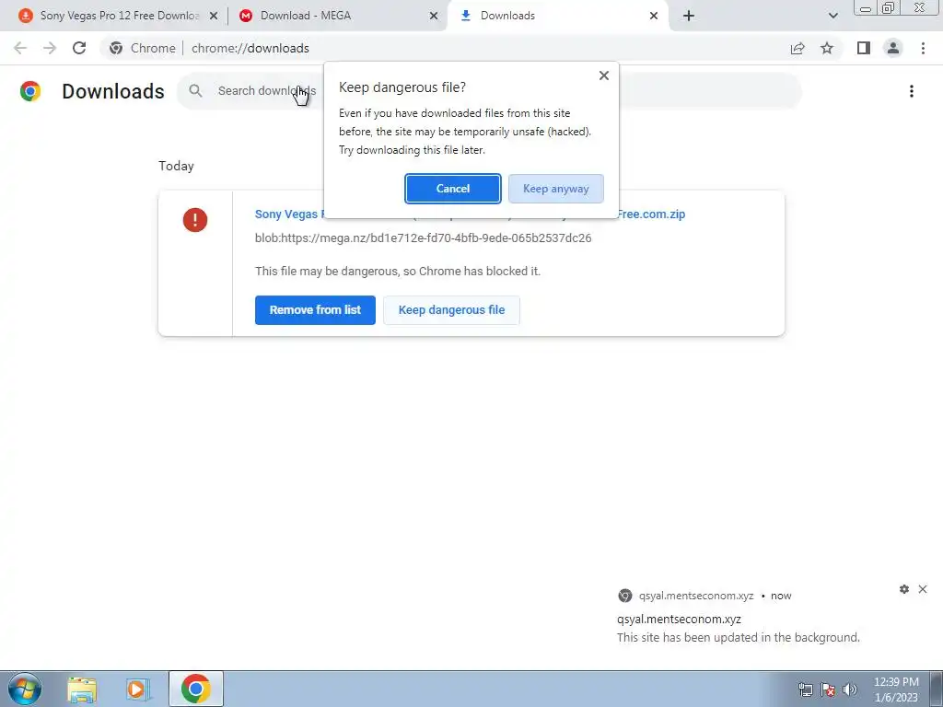
Task: Open notification settings gear icon
Action: pyautogui.click(x=904, y=589)
